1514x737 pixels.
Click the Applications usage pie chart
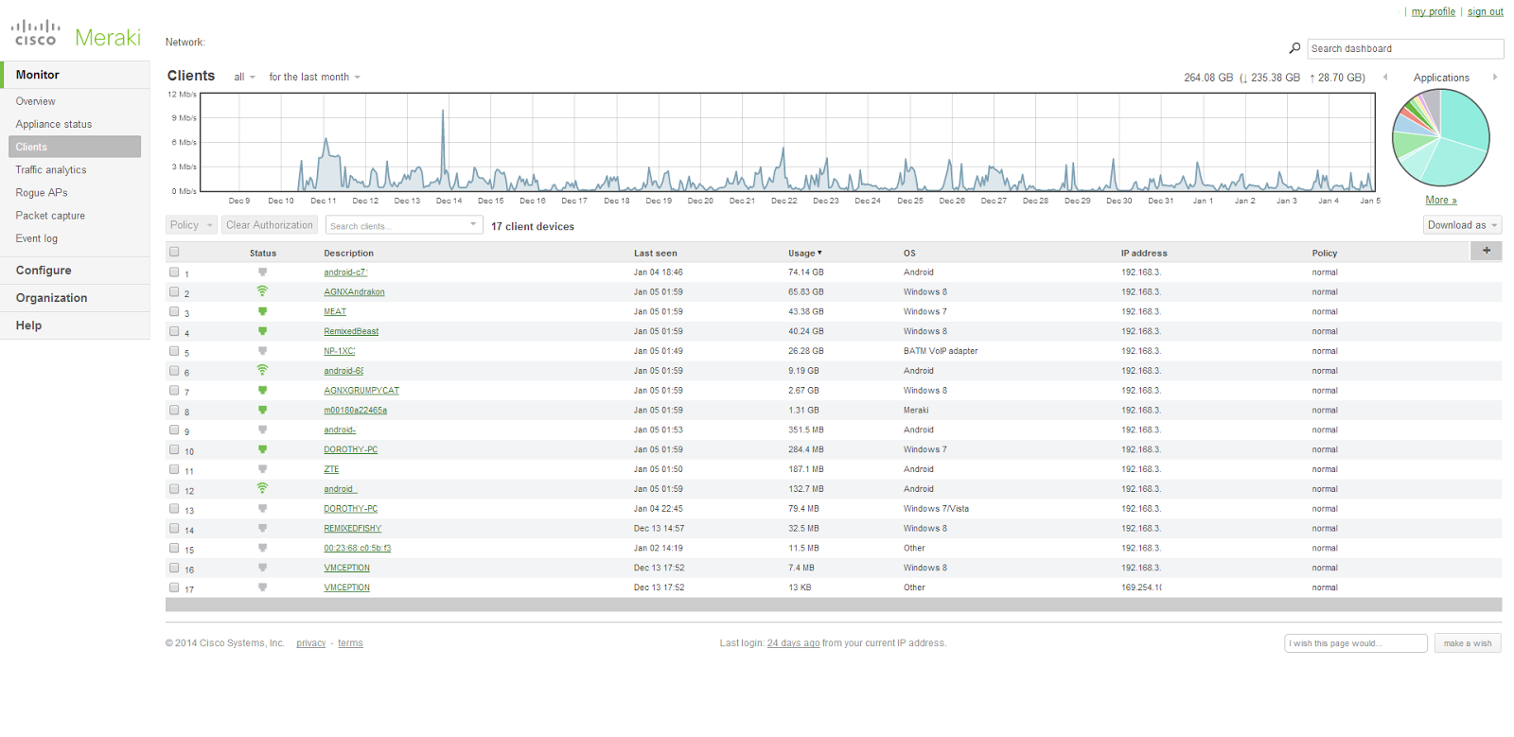pyautogui.click(x=1440, y=137)
